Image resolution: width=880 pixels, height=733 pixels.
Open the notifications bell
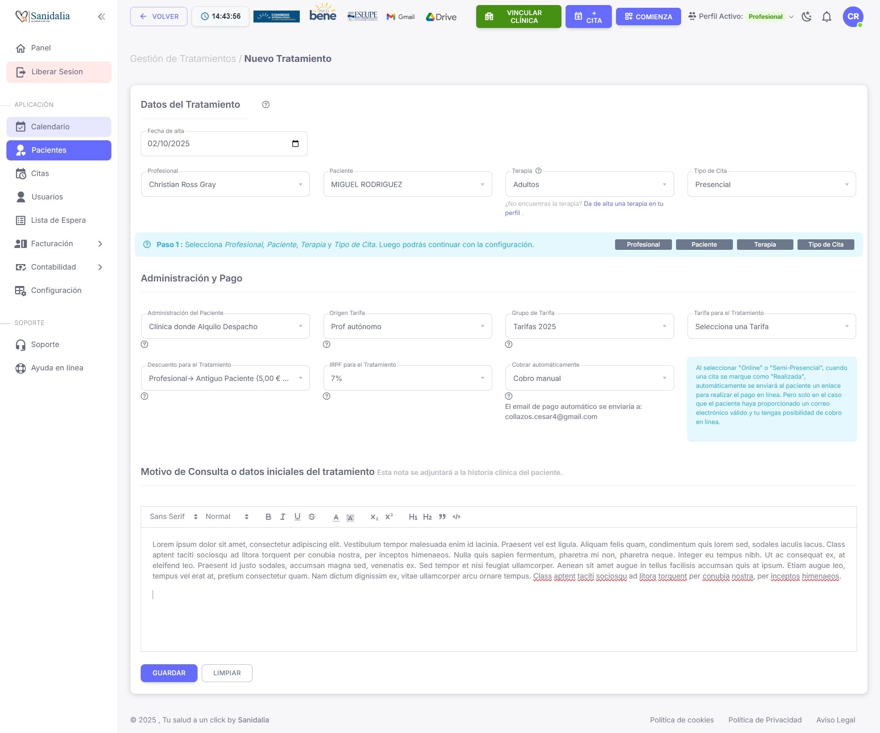[826, 17]
